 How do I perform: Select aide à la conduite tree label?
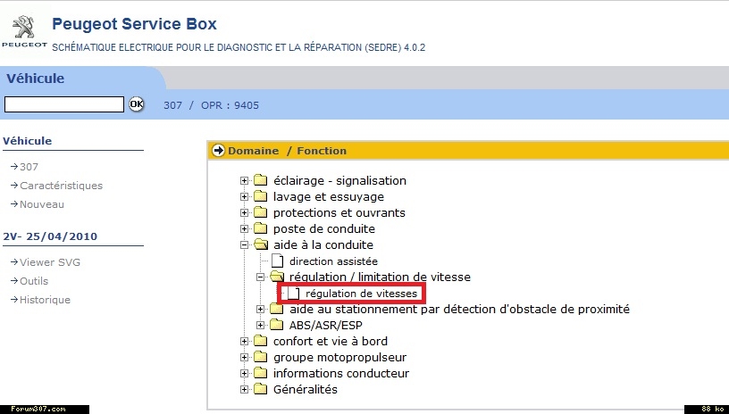coord(323,244)
